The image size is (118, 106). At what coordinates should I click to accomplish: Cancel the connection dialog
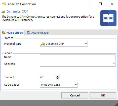click(75, 95)
